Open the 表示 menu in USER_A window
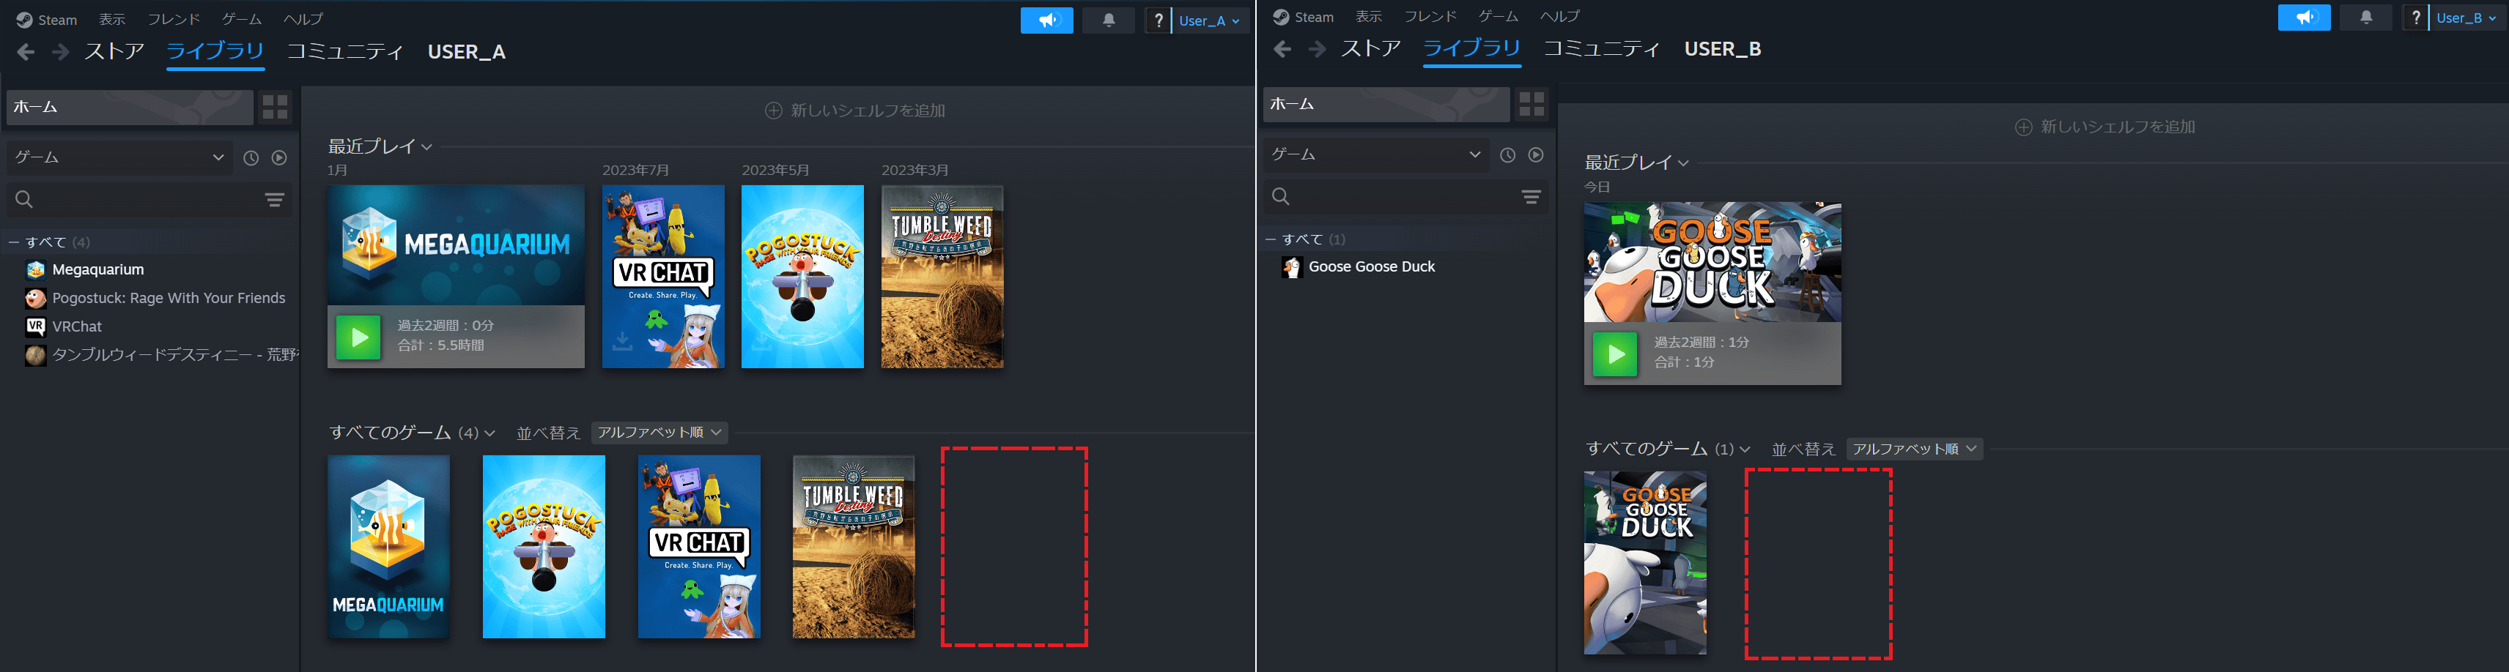 [112, 20]
